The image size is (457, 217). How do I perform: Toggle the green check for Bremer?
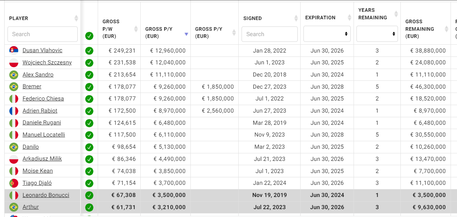coord(89,87)
